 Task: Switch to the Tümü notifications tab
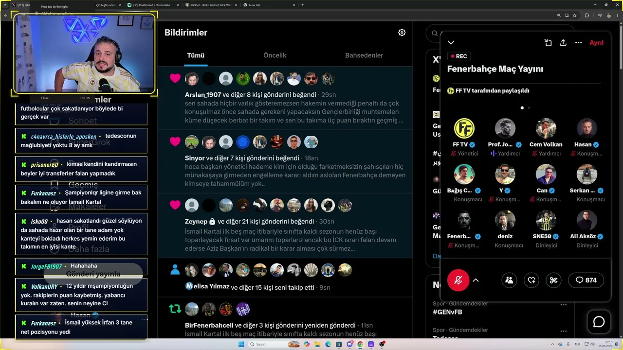pos(196,55)
